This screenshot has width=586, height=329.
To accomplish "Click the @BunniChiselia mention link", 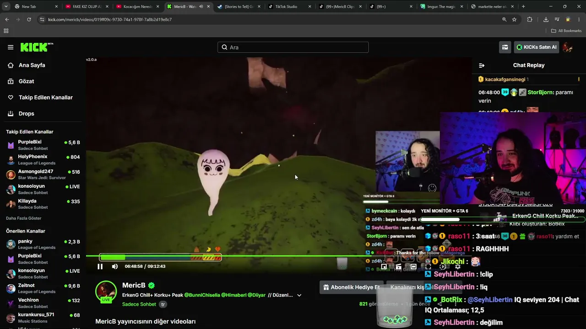I will [x=202, y=295].
